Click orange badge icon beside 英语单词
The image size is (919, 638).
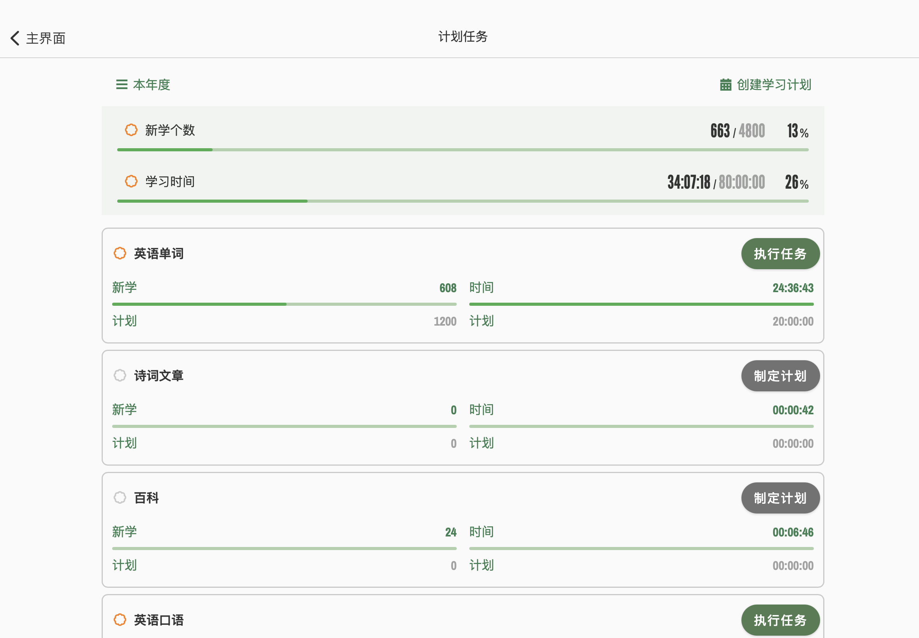click(120, 253)
